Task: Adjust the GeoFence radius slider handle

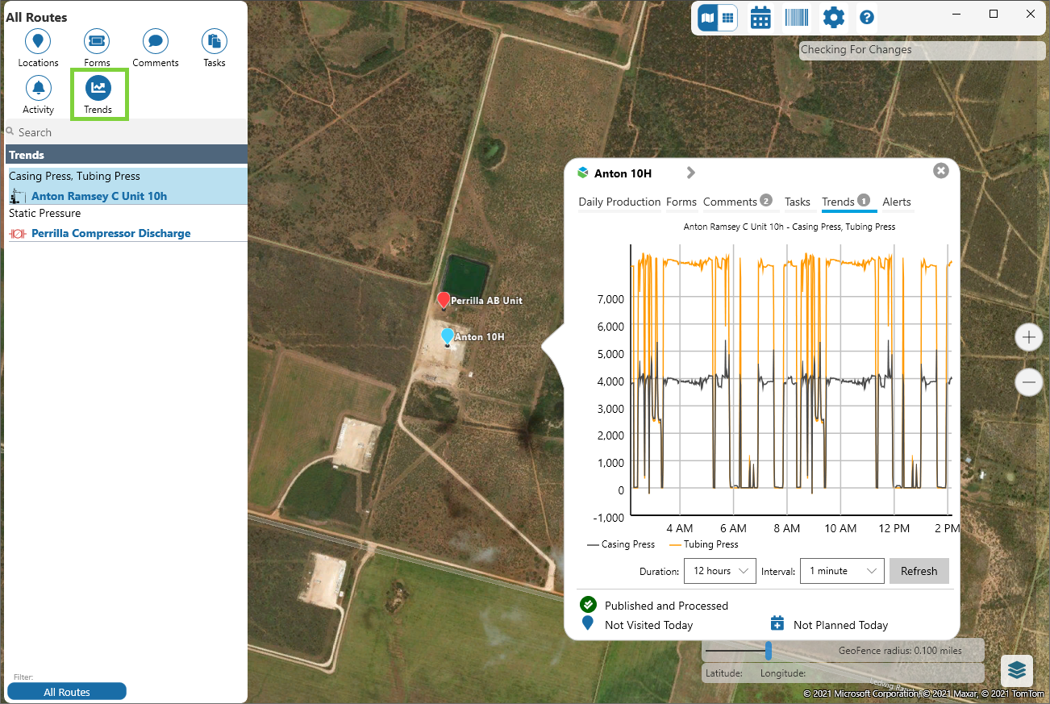Action: coord(769,651)
